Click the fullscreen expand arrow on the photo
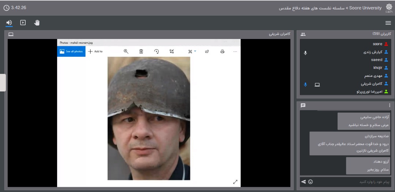The width and height of the screenshot is (395, 192). 235,182
